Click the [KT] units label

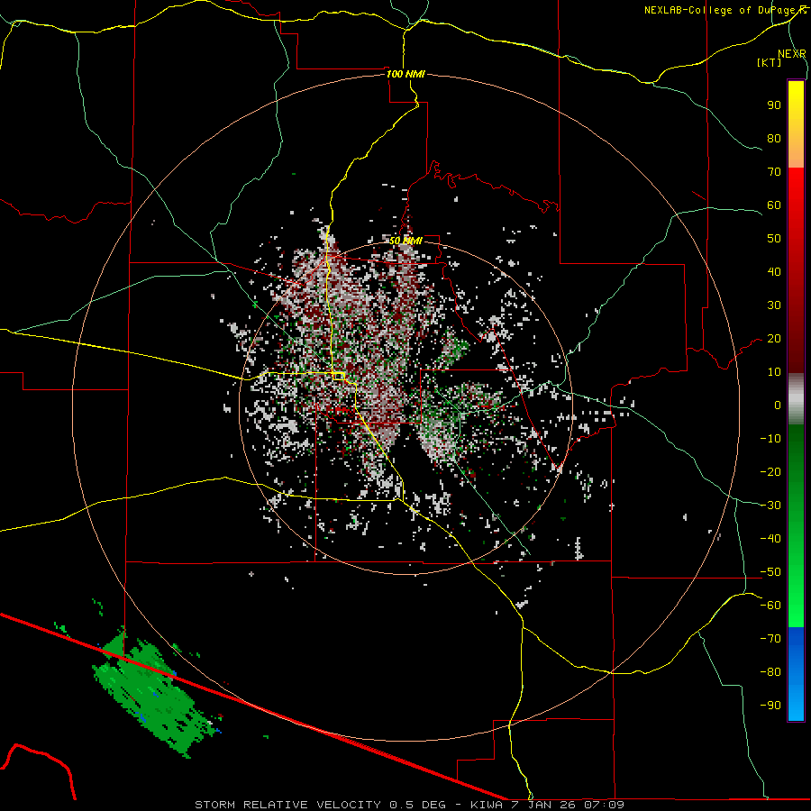pyautogui.click(x=770, y=62)
